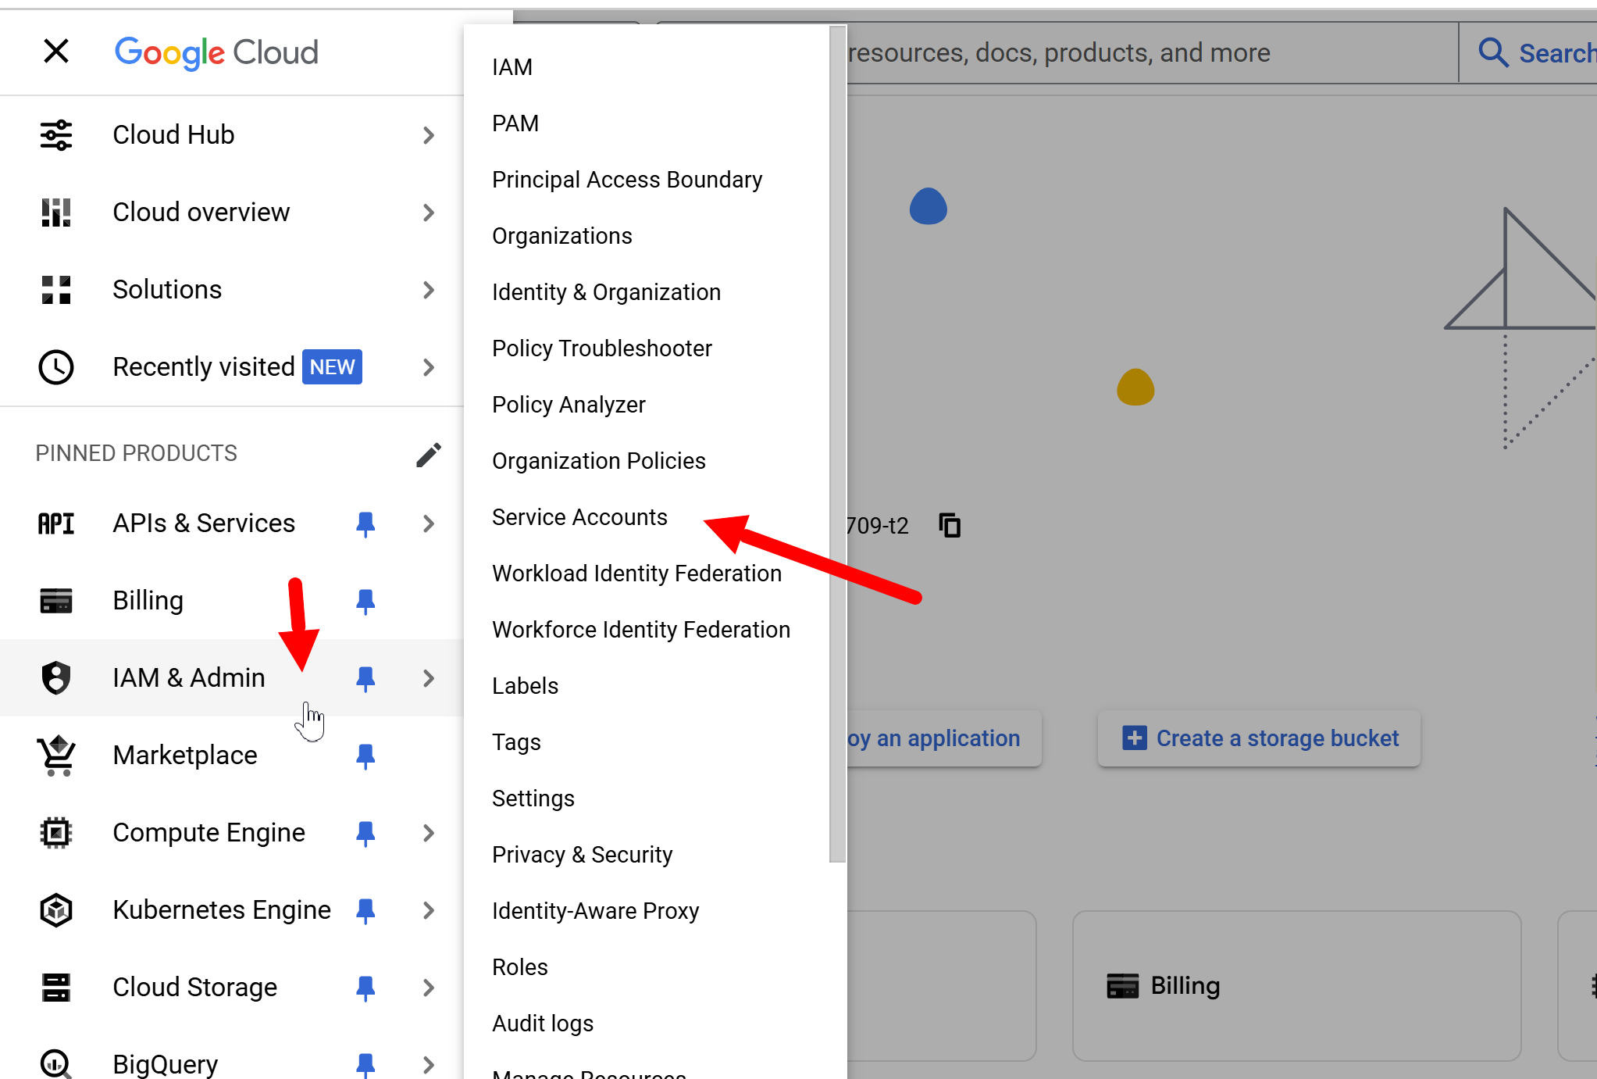This screenshot has height=1079, width=1597.
Task: Open Identity & Organization
Action: [607, 292]
